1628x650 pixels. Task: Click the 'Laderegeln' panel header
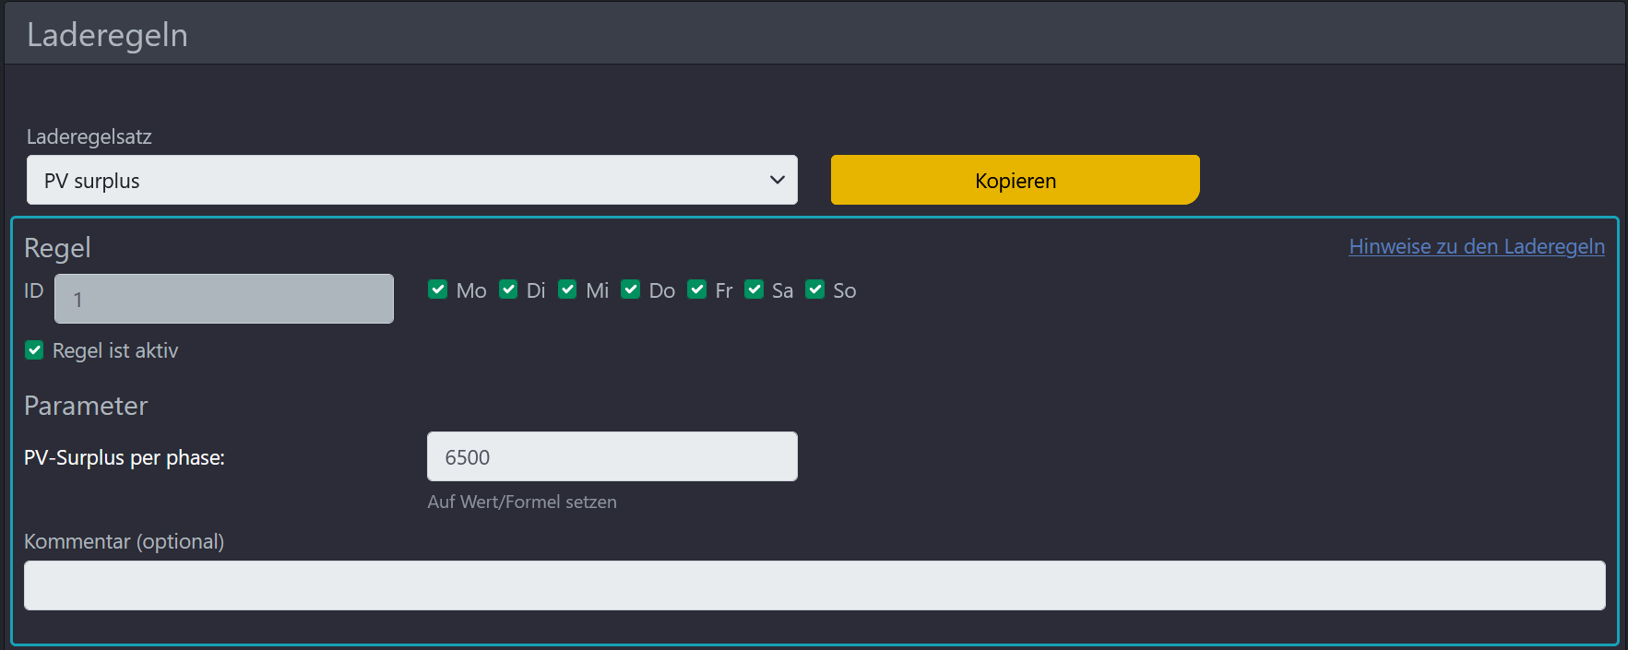pos(108,35)
